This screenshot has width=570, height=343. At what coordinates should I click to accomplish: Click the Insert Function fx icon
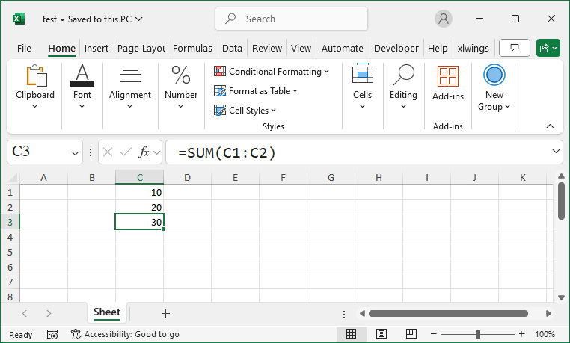pyautogui.click(x=144, y=152)
